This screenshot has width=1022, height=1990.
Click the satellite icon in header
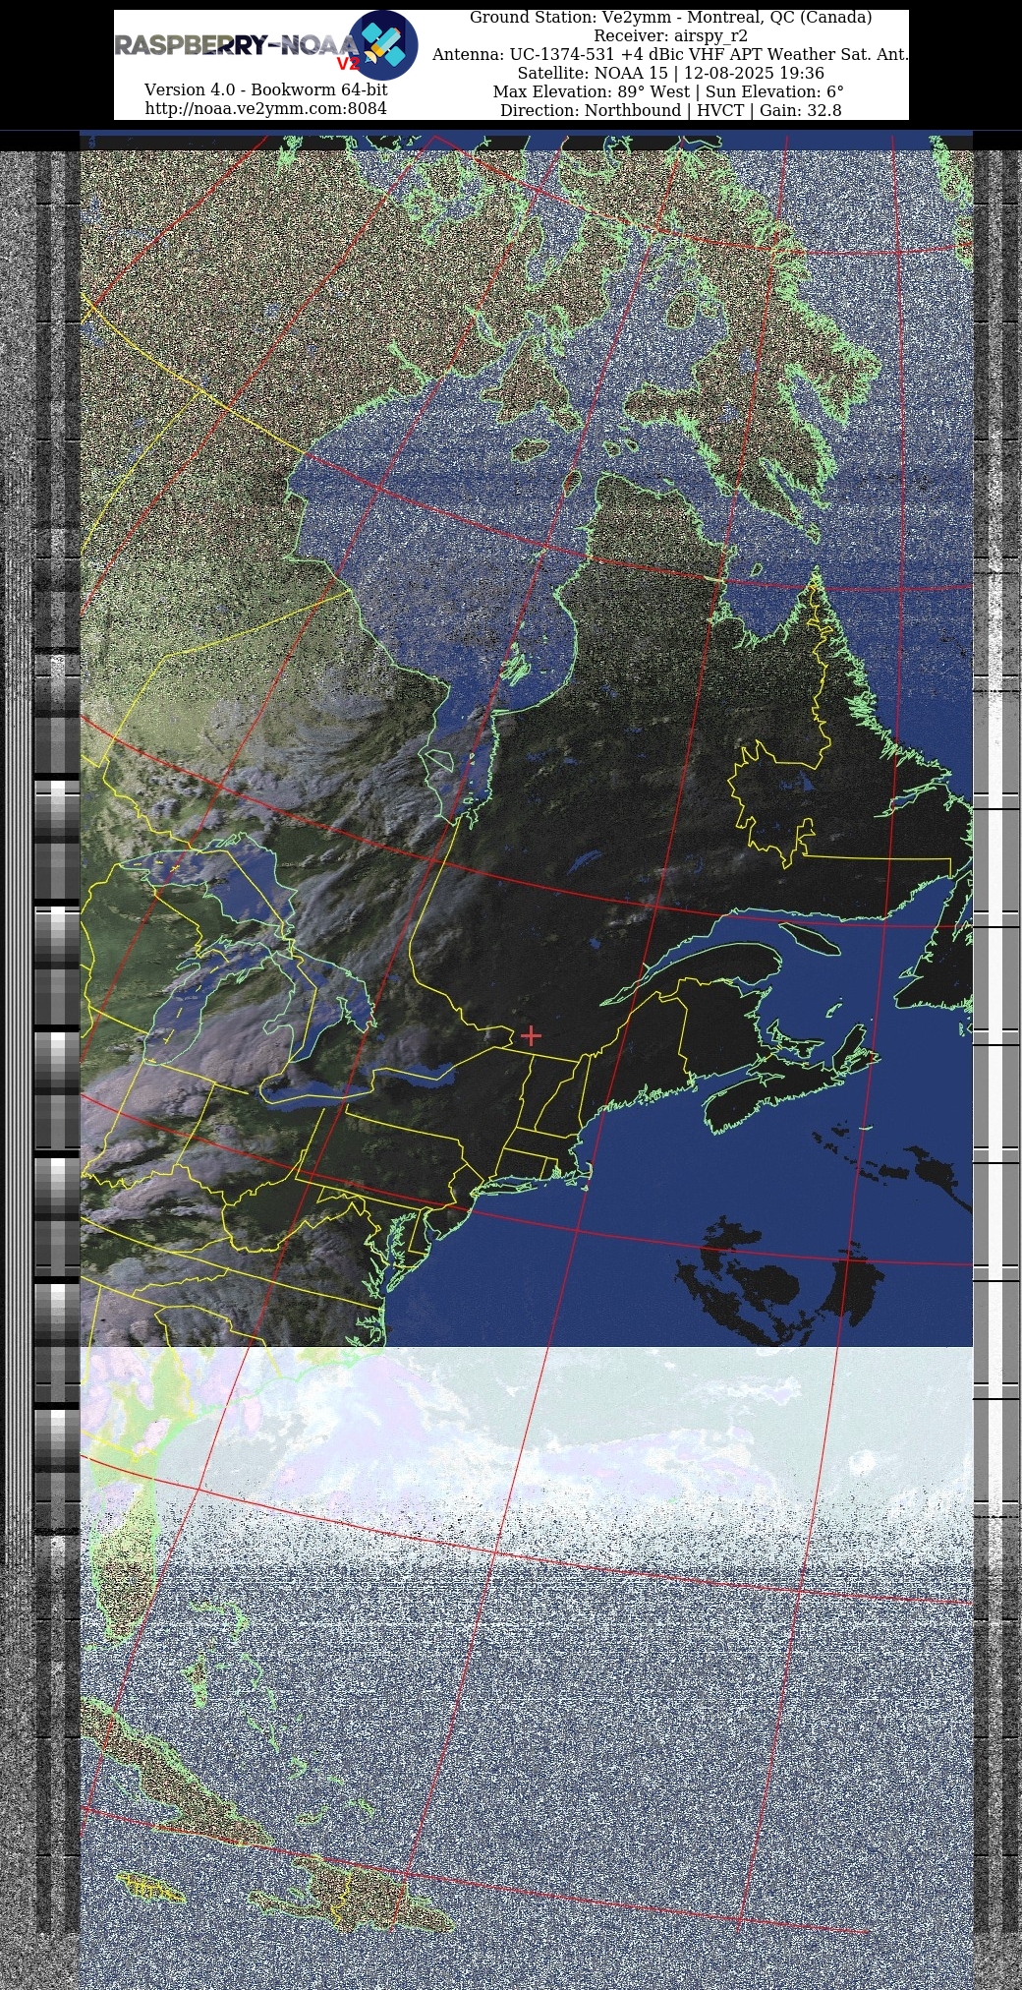tap(384, 45)
